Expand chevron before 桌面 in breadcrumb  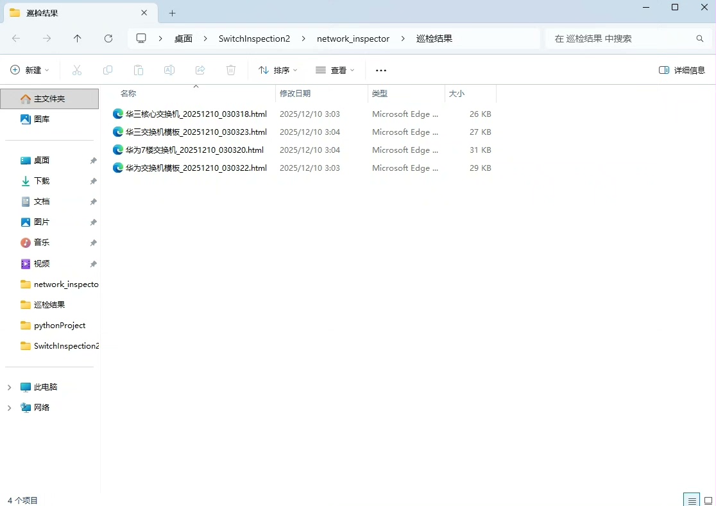coord(160,39)
